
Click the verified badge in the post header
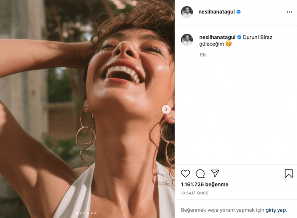coord(239,12)
